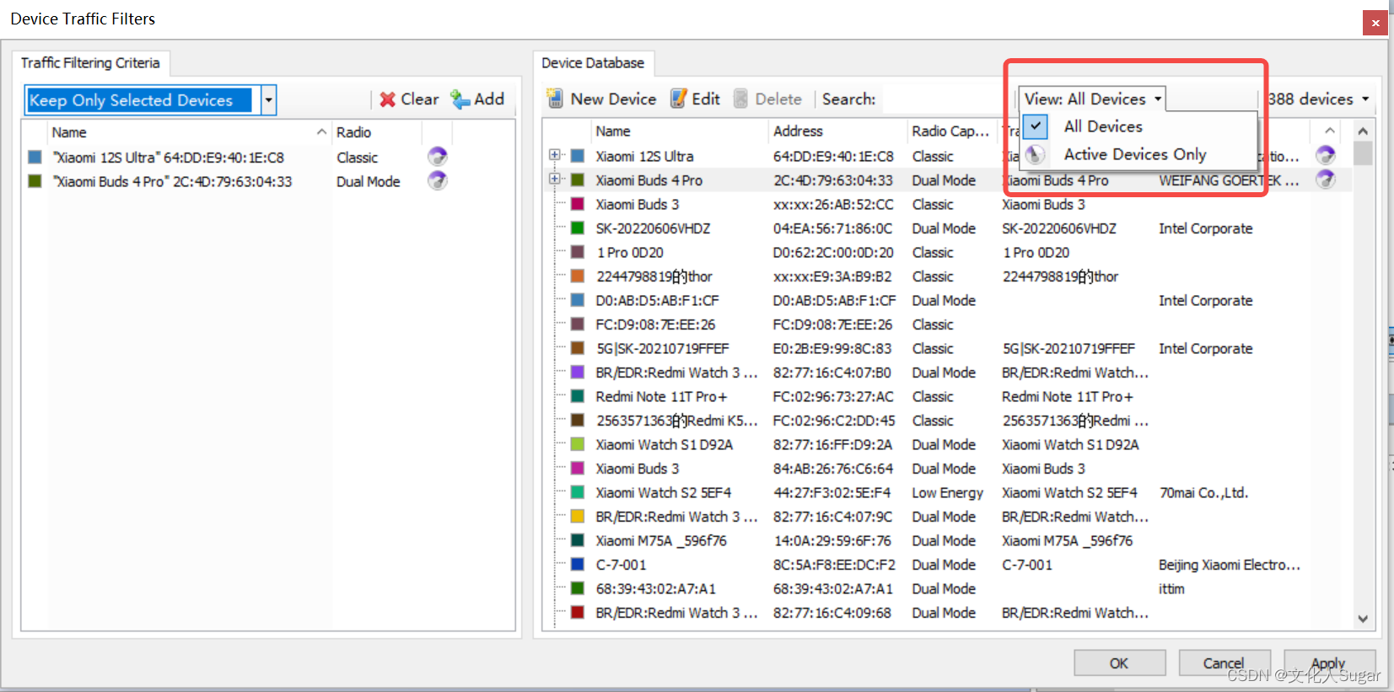
Task: Click the Search input field
Action: click(942, 99)
